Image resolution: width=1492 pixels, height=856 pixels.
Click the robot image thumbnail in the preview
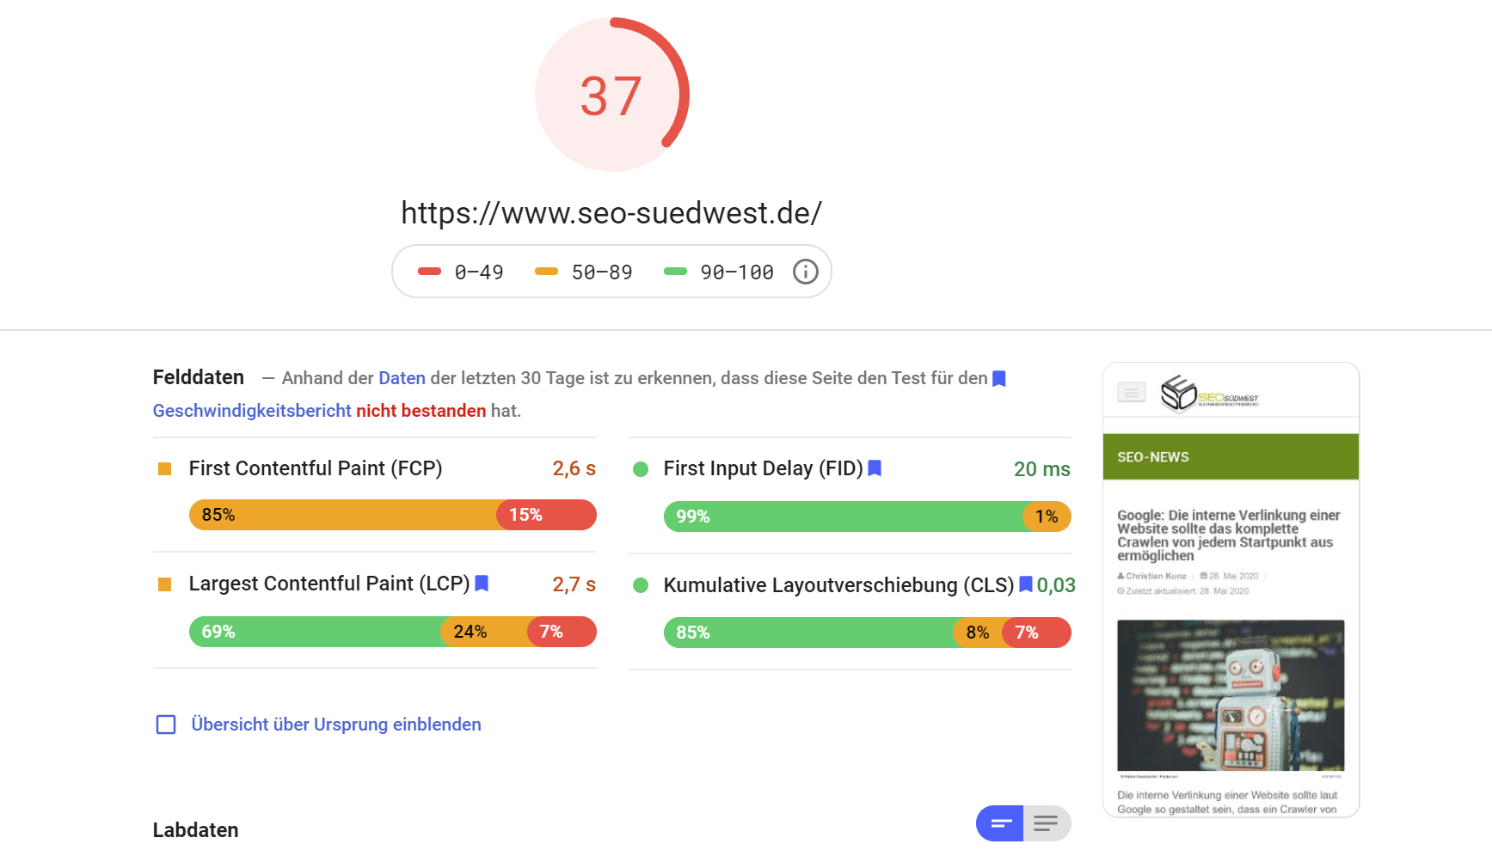1231,696
